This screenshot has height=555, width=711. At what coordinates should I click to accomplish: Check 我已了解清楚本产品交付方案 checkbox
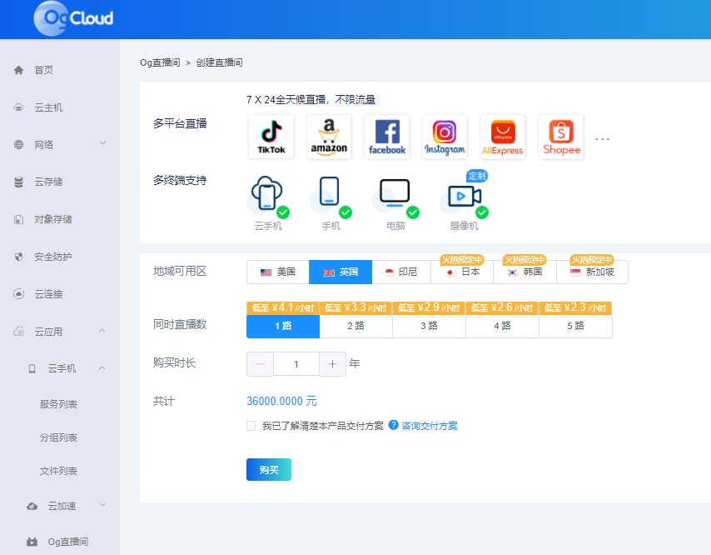(x=251, y=426)
